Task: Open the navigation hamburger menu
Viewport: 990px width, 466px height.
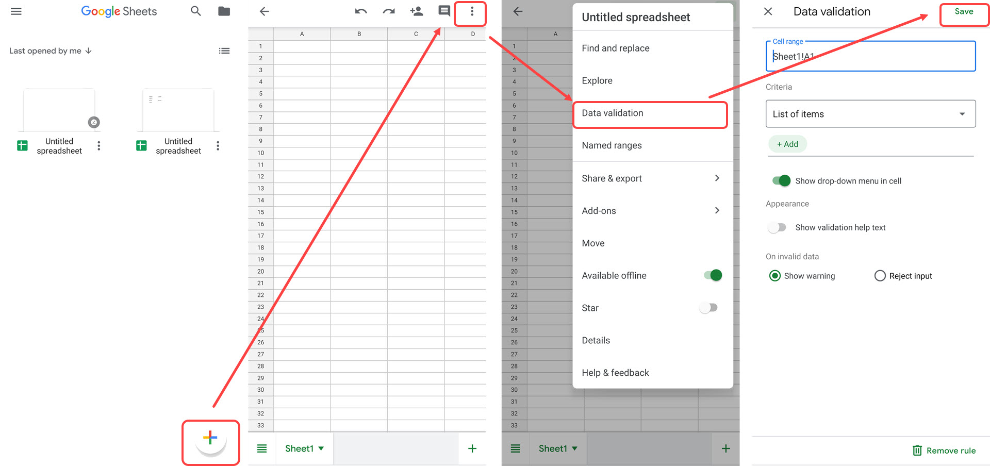Action: pos(15,11)
